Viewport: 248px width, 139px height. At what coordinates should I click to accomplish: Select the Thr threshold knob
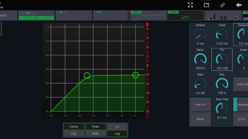[x=222, y=59]
